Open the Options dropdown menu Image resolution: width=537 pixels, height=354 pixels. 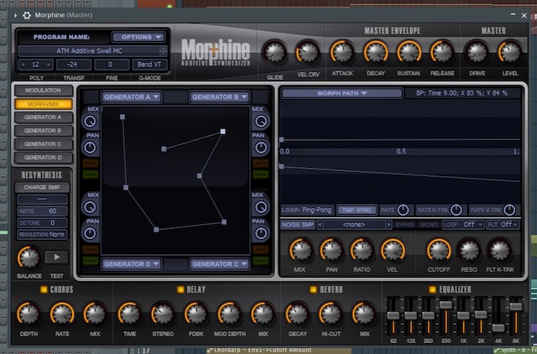click(x=138, y=37)
